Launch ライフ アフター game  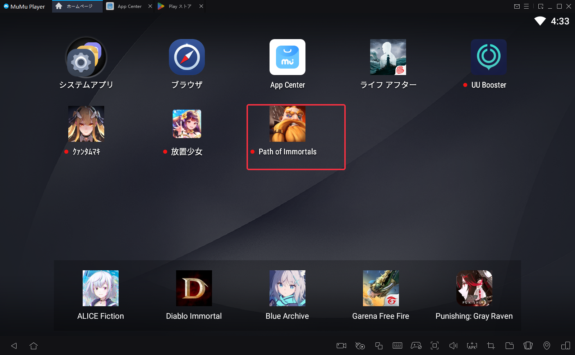point(388,57)
